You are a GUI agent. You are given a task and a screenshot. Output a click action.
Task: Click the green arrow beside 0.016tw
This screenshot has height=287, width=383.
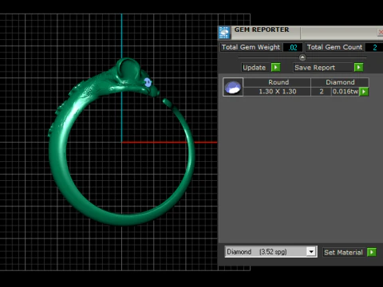(364, 92)
